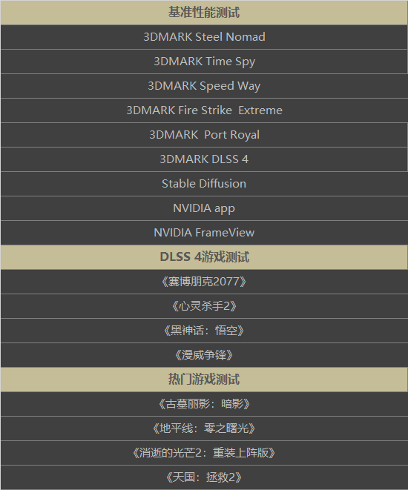Select the 3DMARK Time Spy row
The image size is (408, 490).
204,62
